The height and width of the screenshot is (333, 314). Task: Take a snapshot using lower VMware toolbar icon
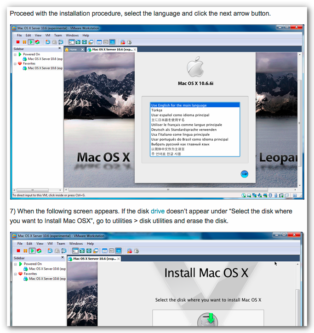point(50,251)
